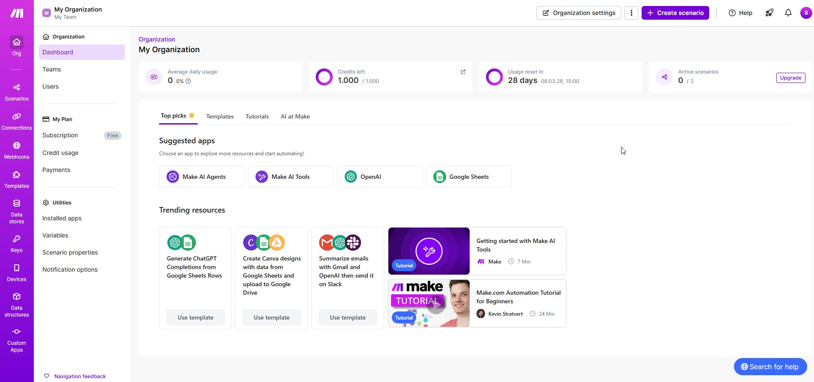The width and height of the screenshot is (814, 382).
Task: Click "28 days" usage reset value
Action: pyautogui.click(x=522, y=80)
